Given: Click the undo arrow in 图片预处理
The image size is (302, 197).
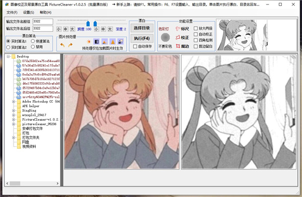Looking at the screenshot, I should (x=62, y=45).
